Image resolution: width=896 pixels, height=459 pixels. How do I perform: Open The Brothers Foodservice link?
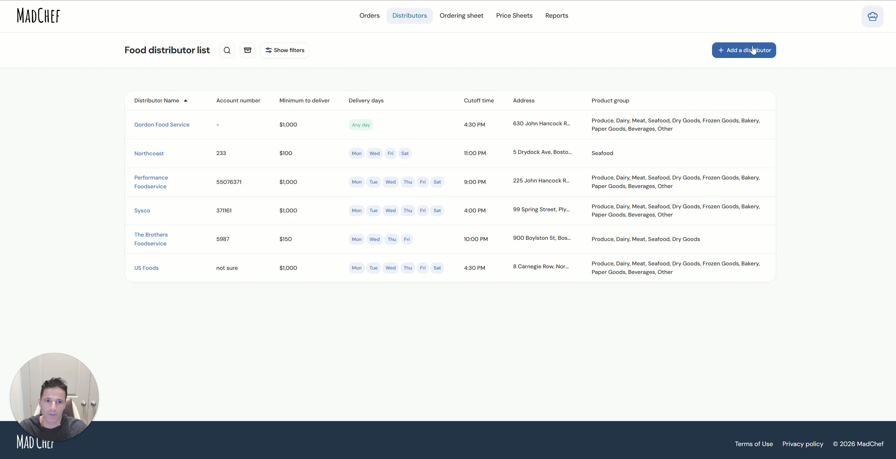[x=151, y=239]
